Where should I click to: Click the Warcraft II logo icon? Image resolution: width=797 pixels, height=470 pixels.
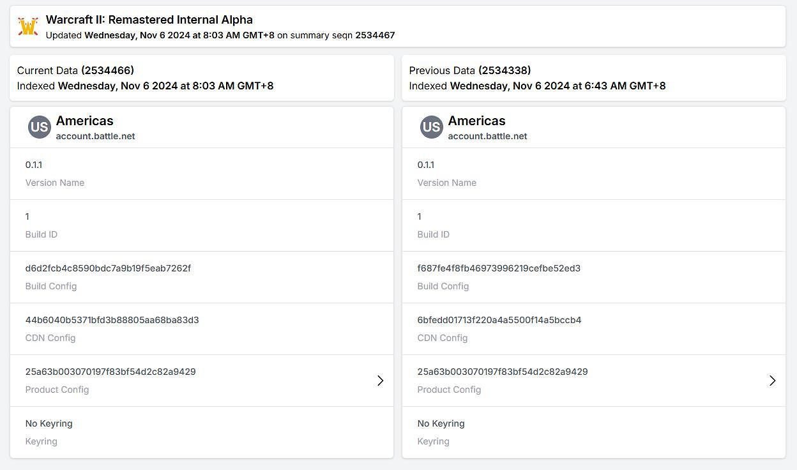[28, 27]
